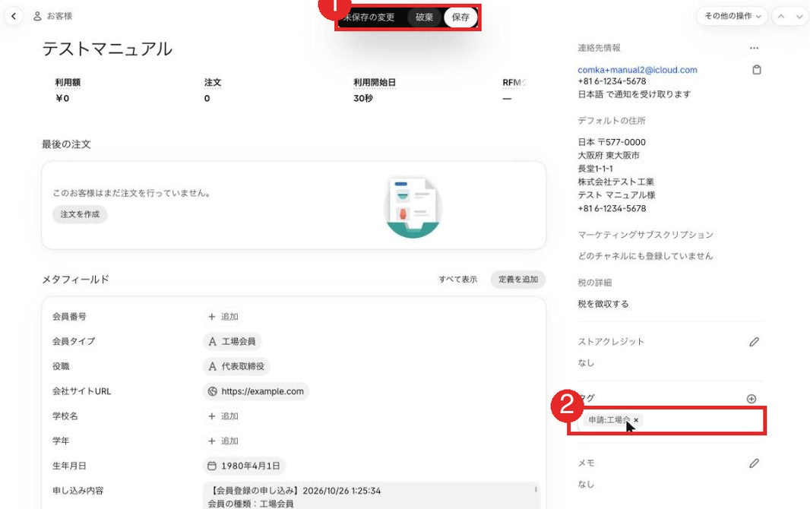Open contact info three-dot menu
This screenshot has width=810, height=509.
pos(754,48)
